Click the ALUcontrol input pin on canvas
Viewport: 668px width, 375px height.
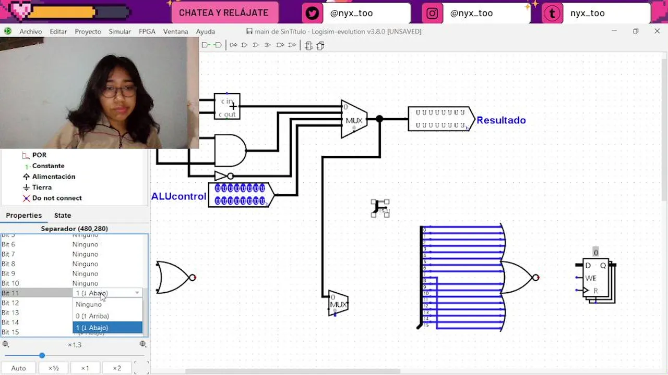[241, 195]
